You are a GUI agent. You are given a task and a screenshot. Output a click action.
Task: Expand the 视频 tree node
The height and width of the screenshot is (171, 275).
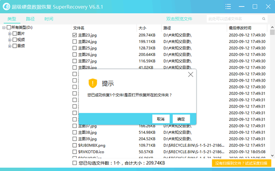tap(10, 40)
